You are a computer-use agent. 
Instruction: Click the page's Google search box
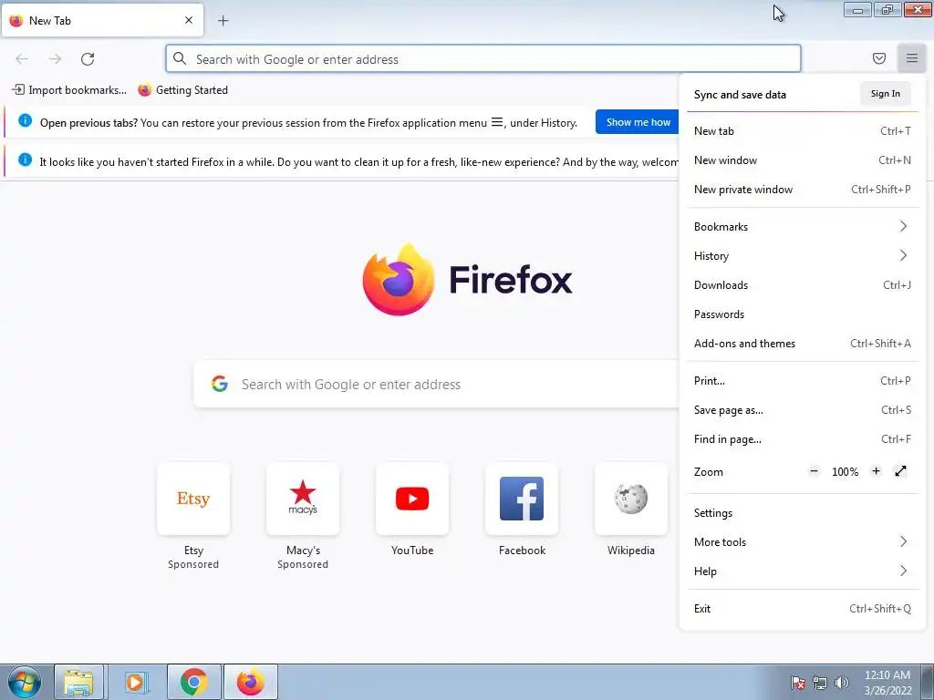click(x=436, y=384)
